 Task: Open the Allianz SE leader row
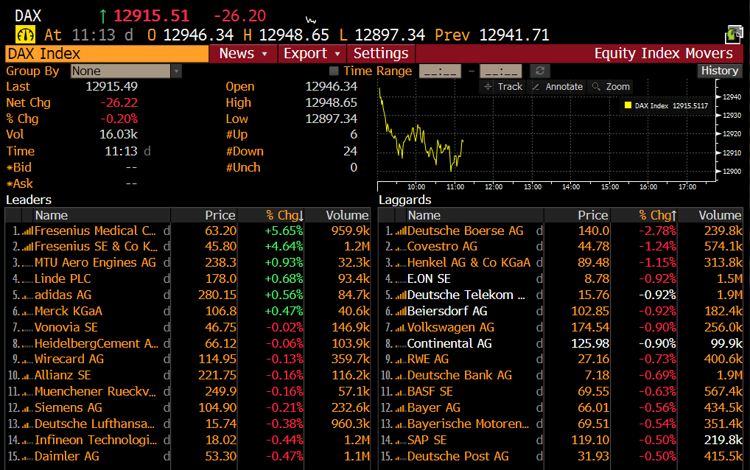click(x=188, y=375)
